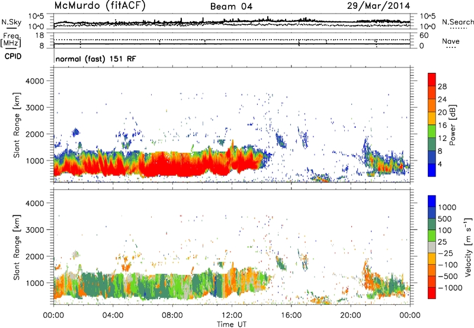Click the 16:00 time tick label
This screenshot has height=328, width=474.
291,316
